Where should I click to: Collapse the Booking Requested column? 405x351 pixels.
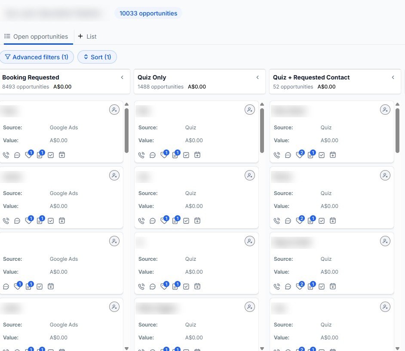click(122, 77)
